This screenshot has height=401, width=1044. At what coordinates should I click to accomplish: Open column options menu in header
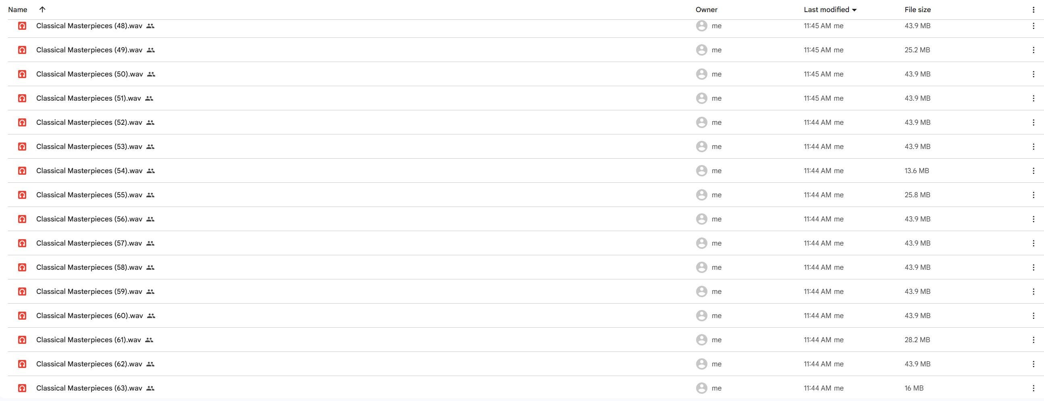tap(1033, 10)
